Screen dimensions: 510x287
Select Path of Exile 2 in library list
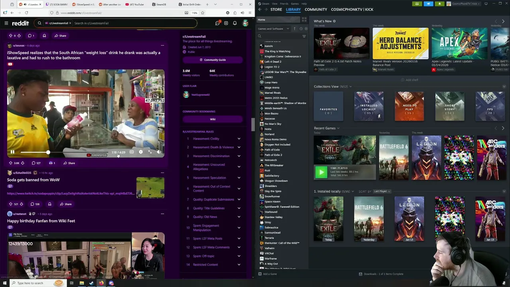coord(273,155)
